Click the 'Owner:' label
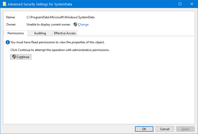This screenshot has width=198, height=134. [11, 24]
